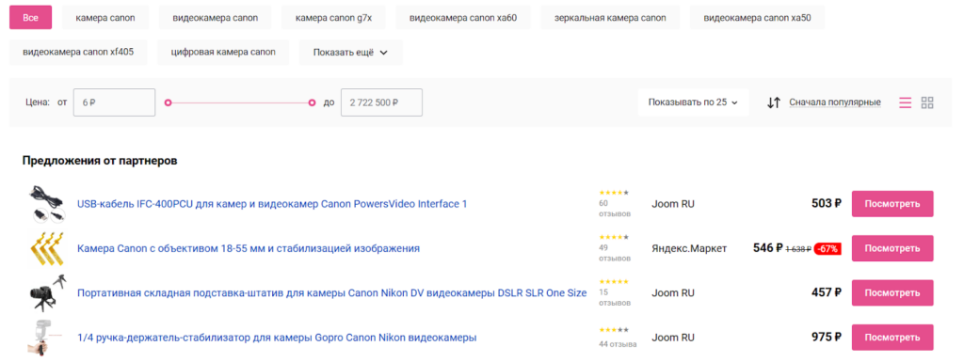
Task: Switch to grid view layout icon
Action: (x=927, y=102)
